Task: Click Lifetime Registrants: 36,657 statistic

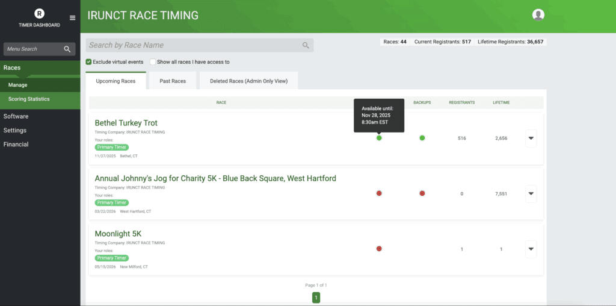Action: click(x=511, y=42)
